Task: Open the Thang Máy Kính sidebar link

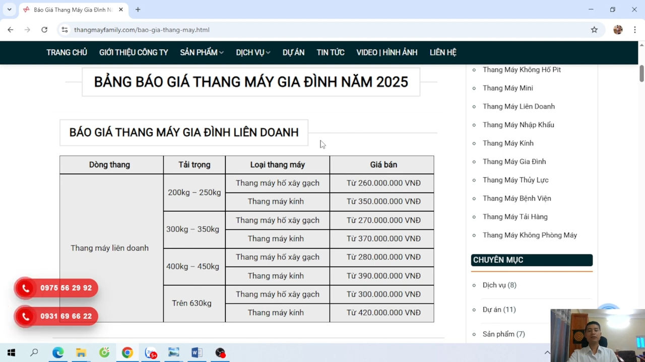Action: click(x=507, y=143)
